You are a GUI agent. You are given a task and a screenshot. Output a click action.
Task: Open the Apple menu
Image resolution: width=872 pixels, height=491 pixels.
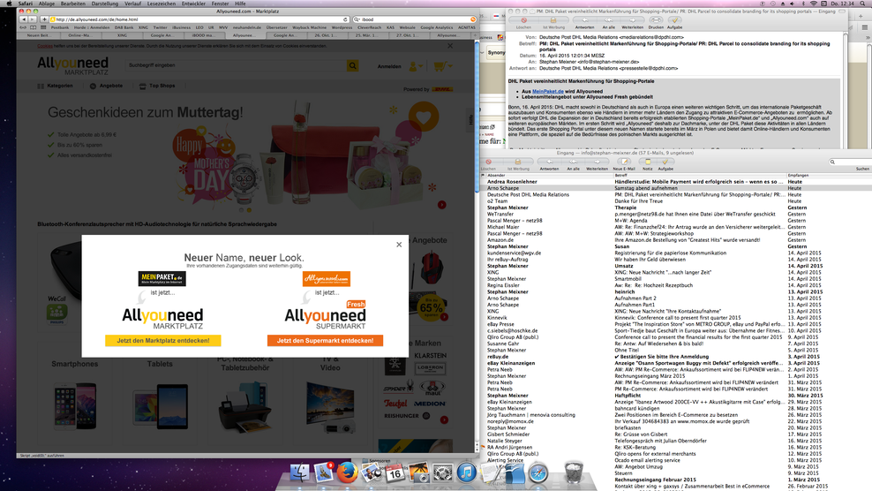click(x=9, y=4)
